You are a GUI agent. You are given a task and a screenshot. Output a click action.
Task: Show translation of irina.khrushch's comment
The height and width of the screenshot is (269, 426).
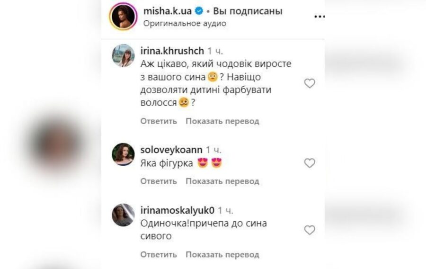point(222,121)
